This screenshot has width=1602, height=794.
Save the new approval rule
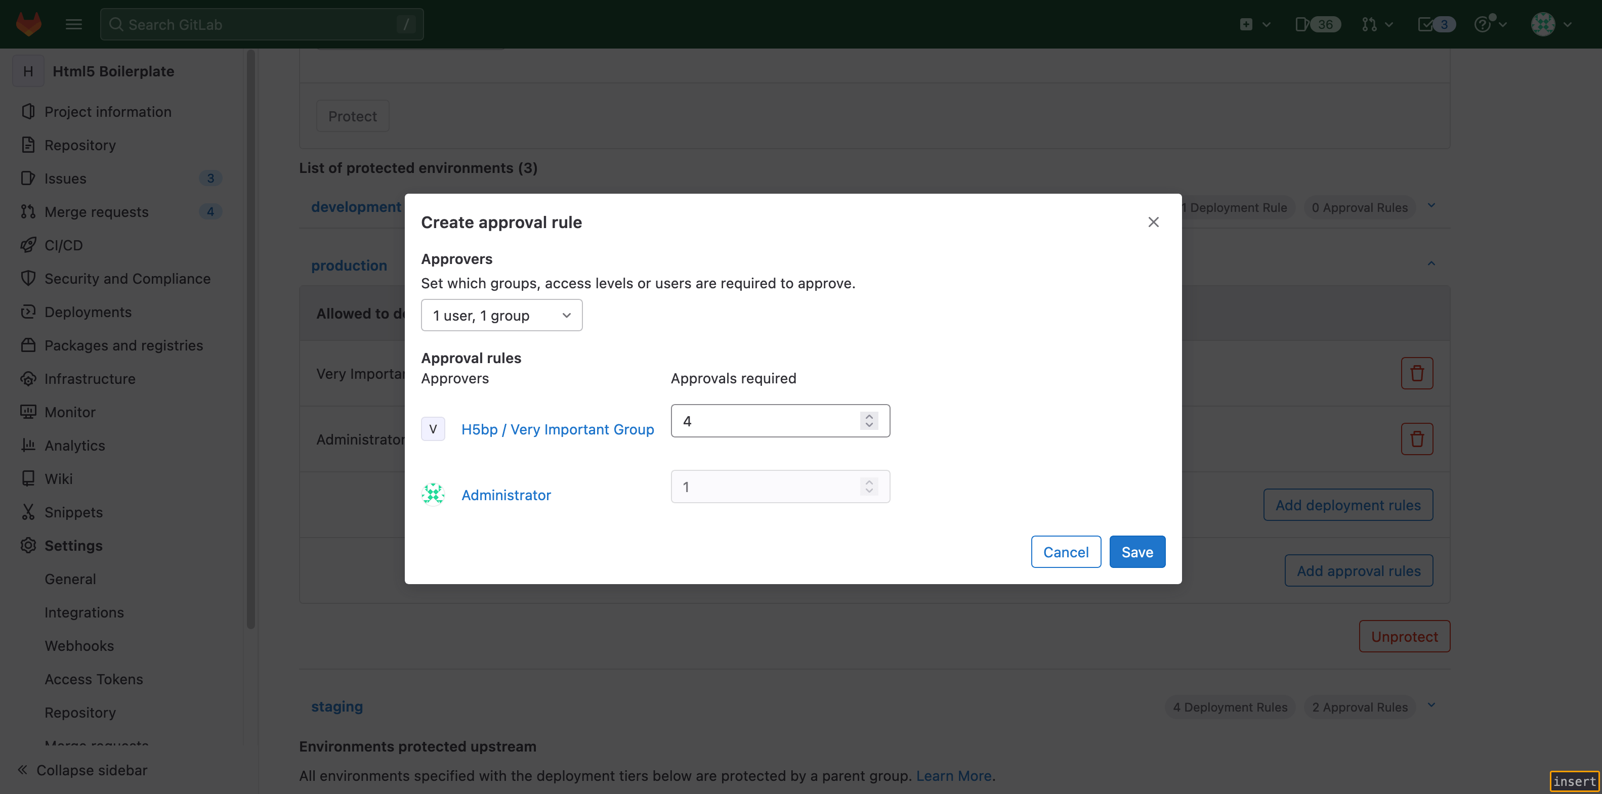coord(1137,552)
